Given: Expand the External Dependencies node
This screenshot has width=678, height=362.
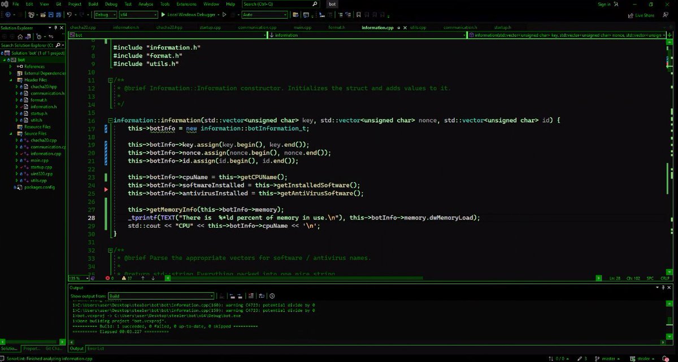Looking at the screenshot, I should 10,73.
